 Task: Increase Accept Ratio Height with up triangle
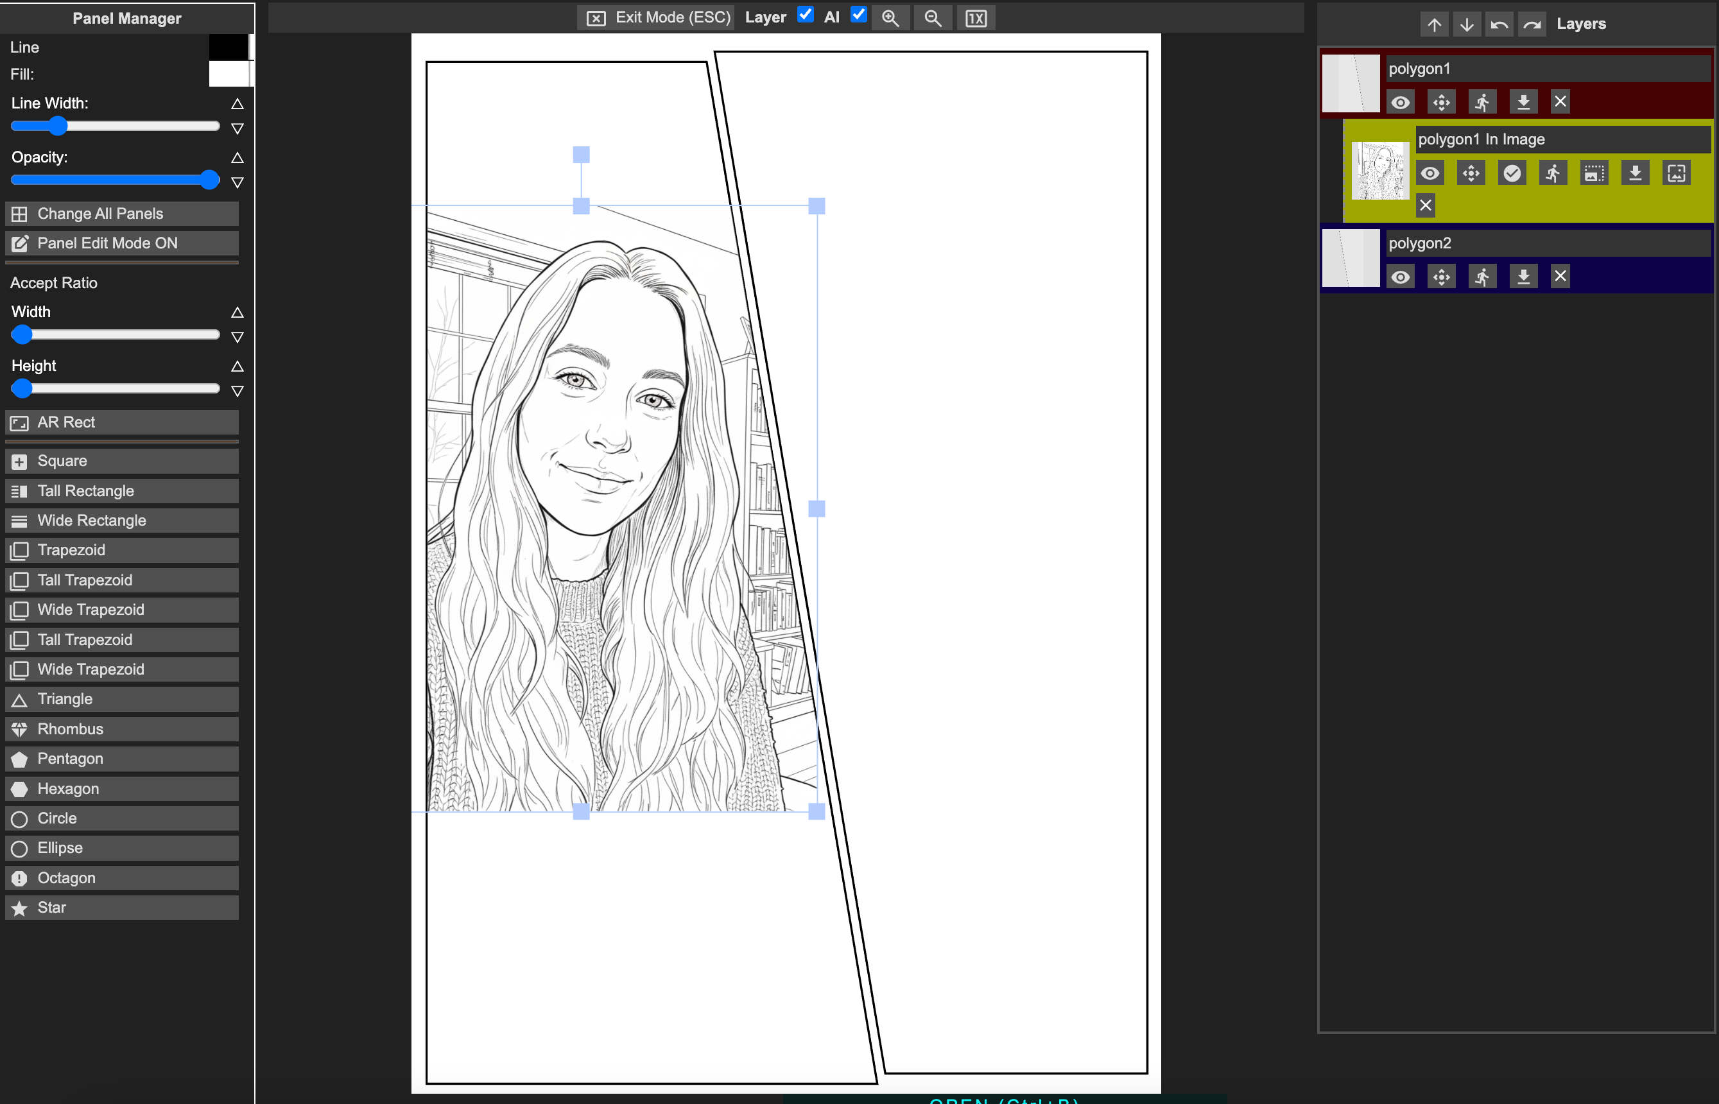coord(238,366)
